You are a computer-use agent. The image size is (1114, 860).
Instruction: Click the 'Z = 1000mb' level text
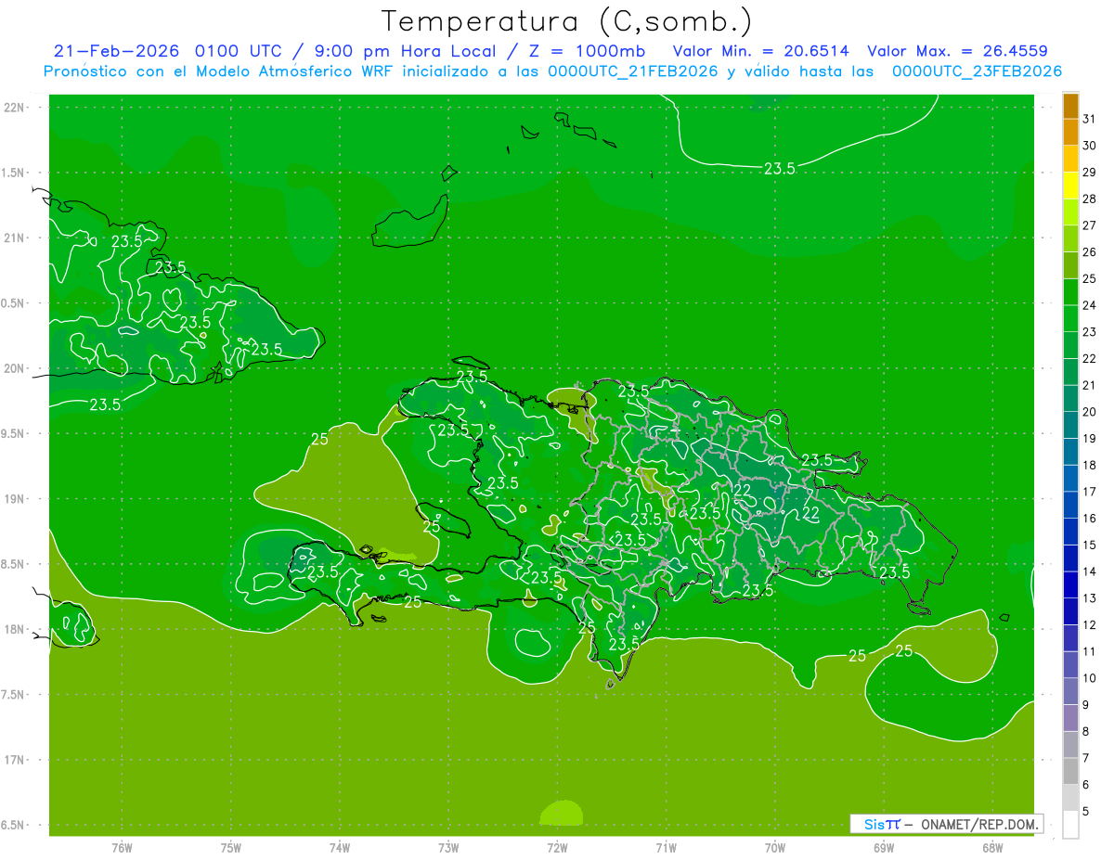pos(586,51)
